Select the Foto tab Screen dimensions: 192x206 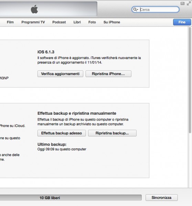point(92,22)
